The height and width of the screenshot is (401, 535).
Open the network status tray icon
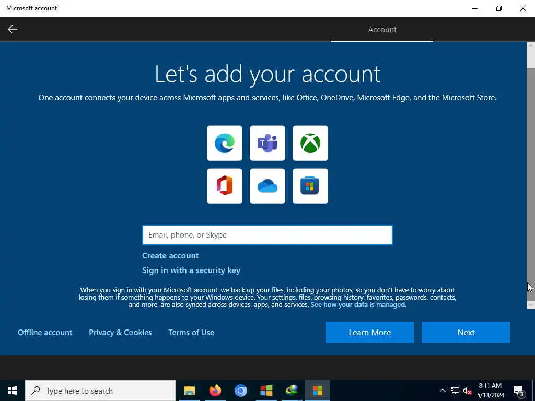click(x=455, y=391)
